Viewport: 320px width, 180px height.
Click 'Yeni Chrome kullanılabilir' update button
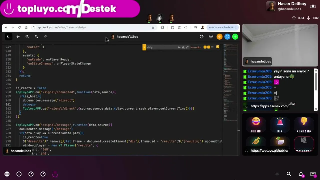221,27
